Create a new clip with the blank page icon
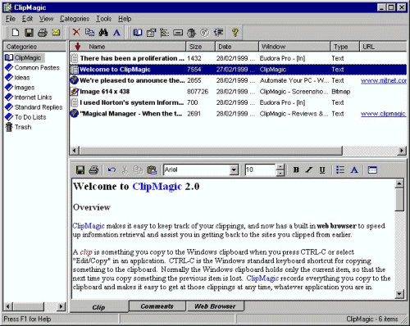Screen dimensions: 410x326 coord(16,33)
